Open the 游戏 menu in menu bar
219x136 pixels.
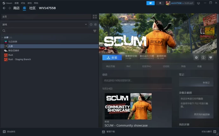pos(29,3)
